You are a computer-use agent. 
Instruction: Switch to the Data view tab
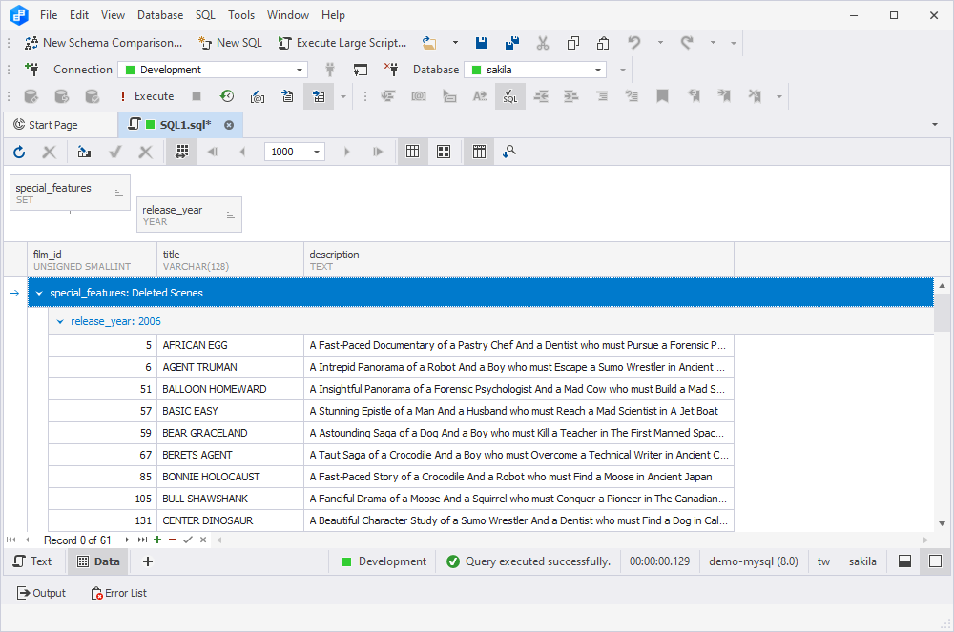tap(98, 561)
